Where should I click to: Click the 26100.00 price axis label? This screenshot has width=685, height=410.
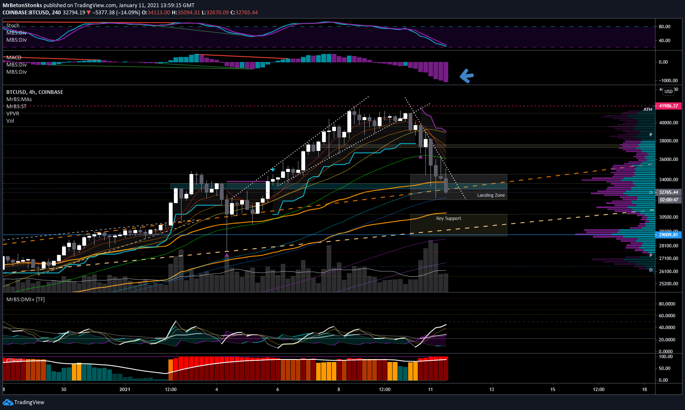pyautogui.click(x=669, y=272)
